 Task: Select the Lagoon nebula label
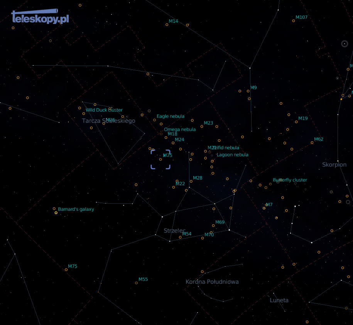point(233,155)
